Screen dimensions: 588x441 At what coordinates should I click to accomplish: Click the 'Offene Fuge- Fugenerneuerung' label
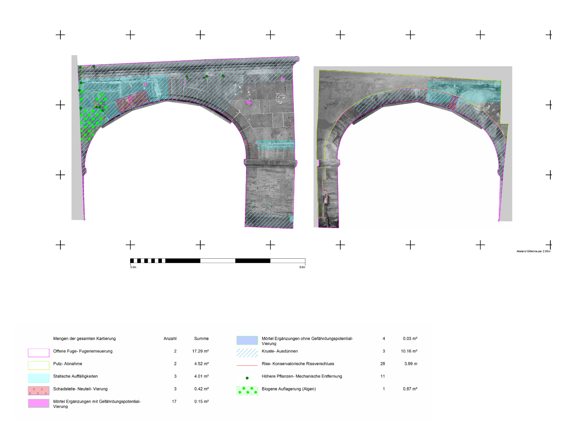[x=83, y=351]
